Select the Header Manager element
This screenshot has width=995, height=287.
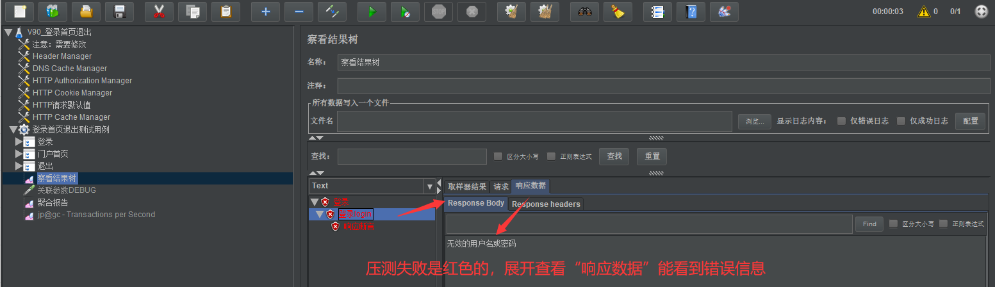point(62,56)
